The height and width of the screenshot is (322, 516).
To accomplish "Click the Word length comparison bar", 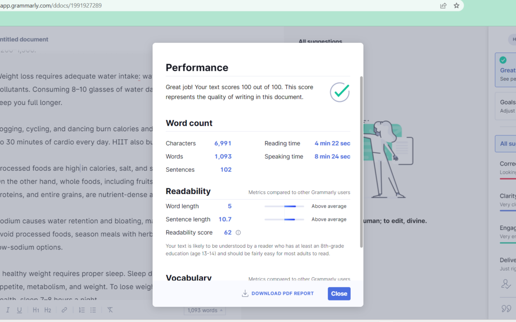I will point(284,207).
